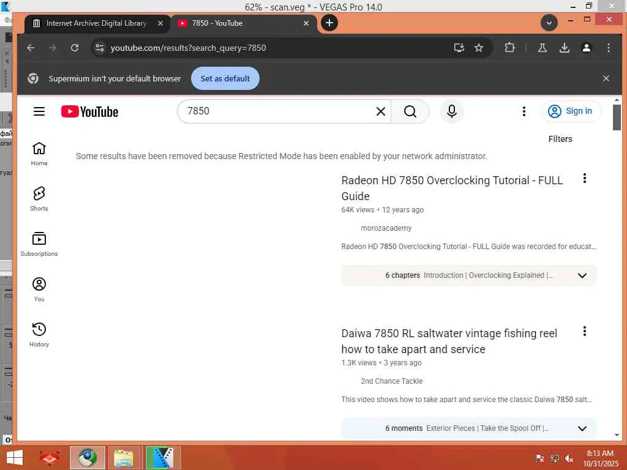Open File Explorer from taskbar
The width and height of the screenshot is (627, 470).
click(124, 458)
